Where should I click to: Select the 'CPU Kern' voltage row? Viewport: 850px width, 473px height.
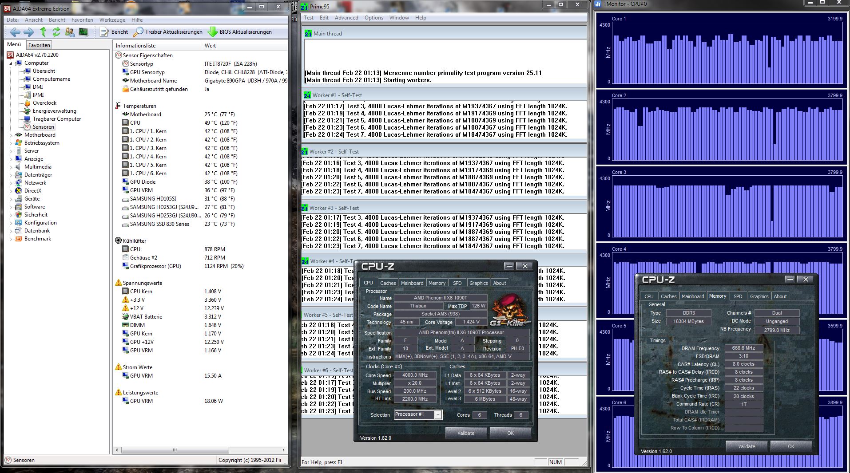(201, 292)
